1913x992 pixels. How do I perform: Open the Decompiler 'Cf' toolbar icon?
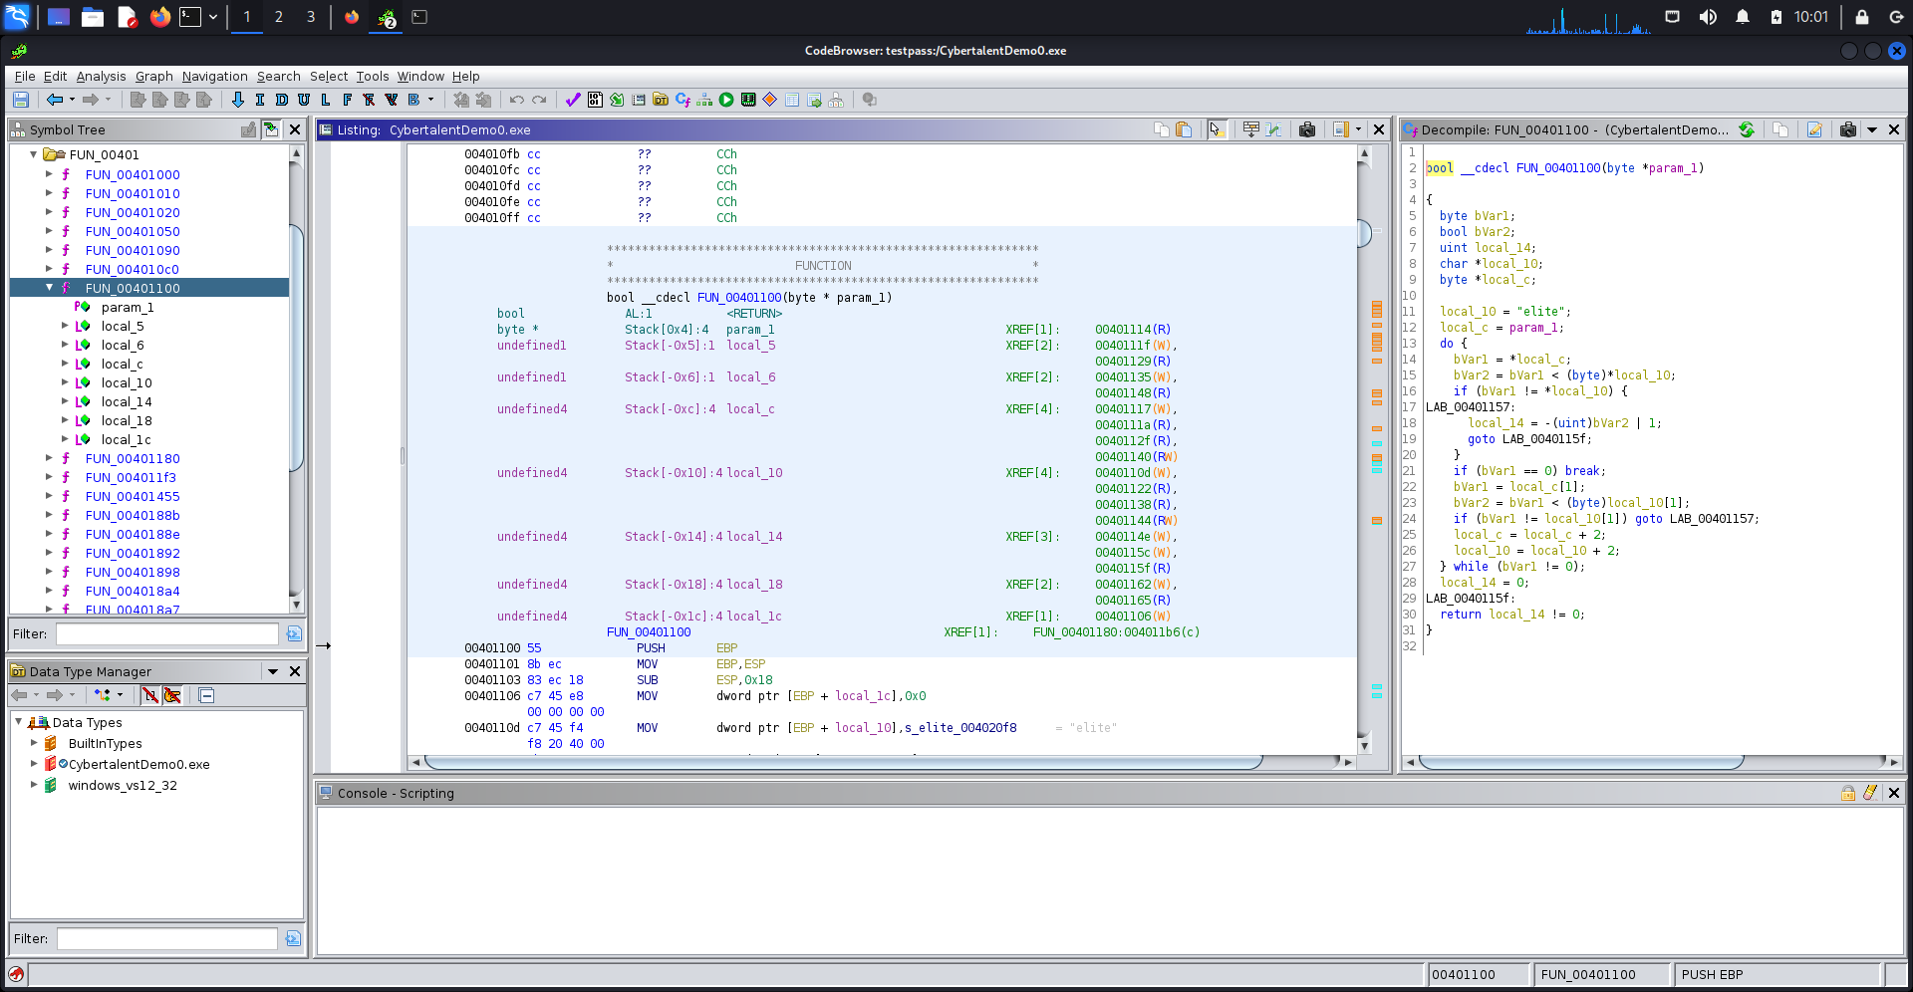683,100
